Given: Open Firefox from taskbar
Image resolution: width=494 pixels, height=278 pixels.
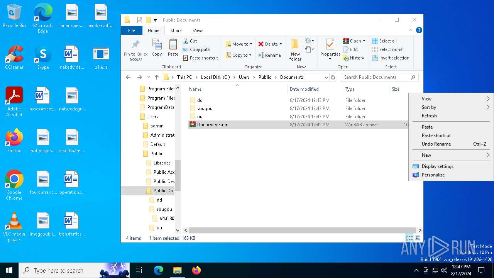Looking at the screenshot, I should (196, 270).
